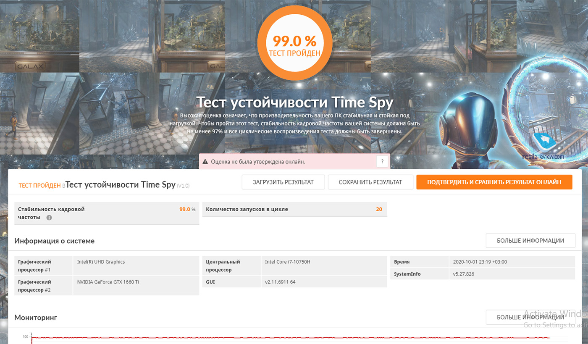Click the Графический процессор #1 label
The image size is (588, 344).
click(x=34, y=266)
